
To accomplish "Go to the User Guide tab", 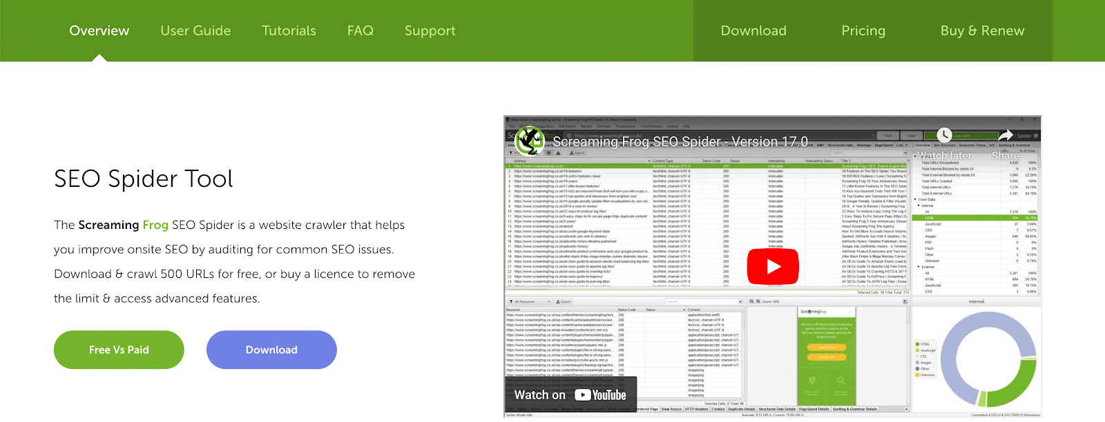I will [x=195, y=30].
